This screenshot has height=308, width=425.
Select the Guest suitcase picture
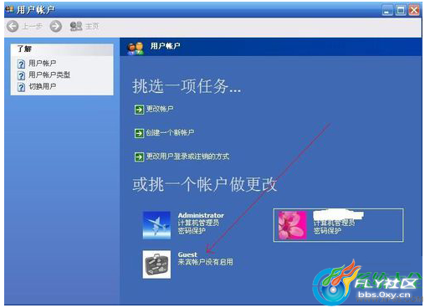point(156,264)
